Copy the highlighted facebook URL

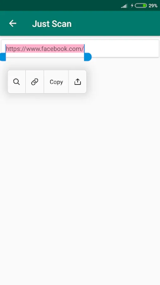point(56,82)
